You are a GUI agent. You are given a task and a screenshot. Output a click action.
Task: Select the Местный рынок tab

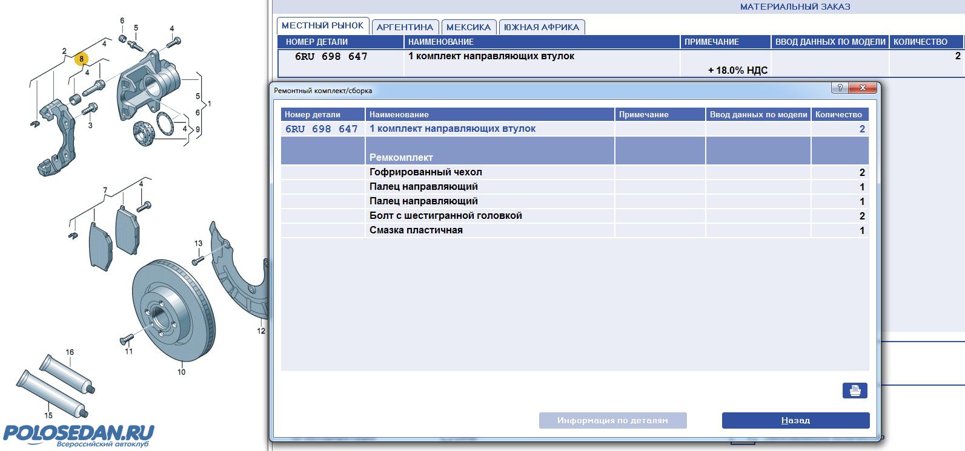tap(322, 25)
